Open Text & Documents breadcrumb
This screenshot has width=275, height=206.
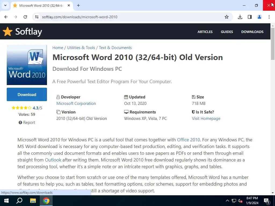click(x=115, y=48)
